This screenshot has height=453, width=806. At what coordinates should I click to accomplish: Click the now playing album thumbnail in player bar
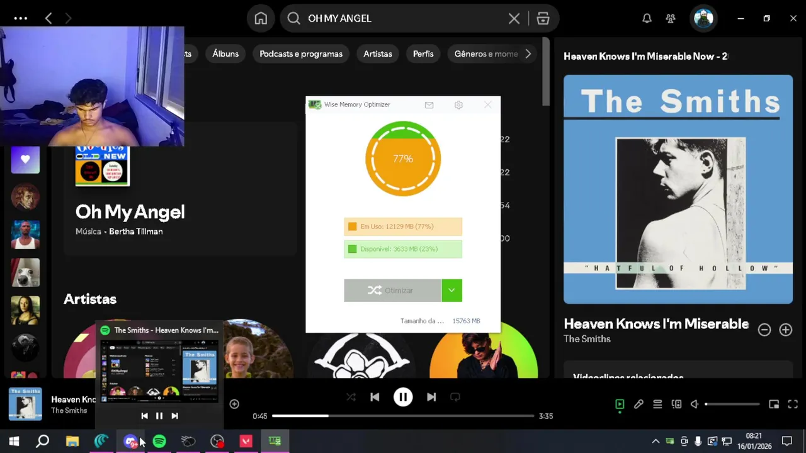tap(25, 404)
